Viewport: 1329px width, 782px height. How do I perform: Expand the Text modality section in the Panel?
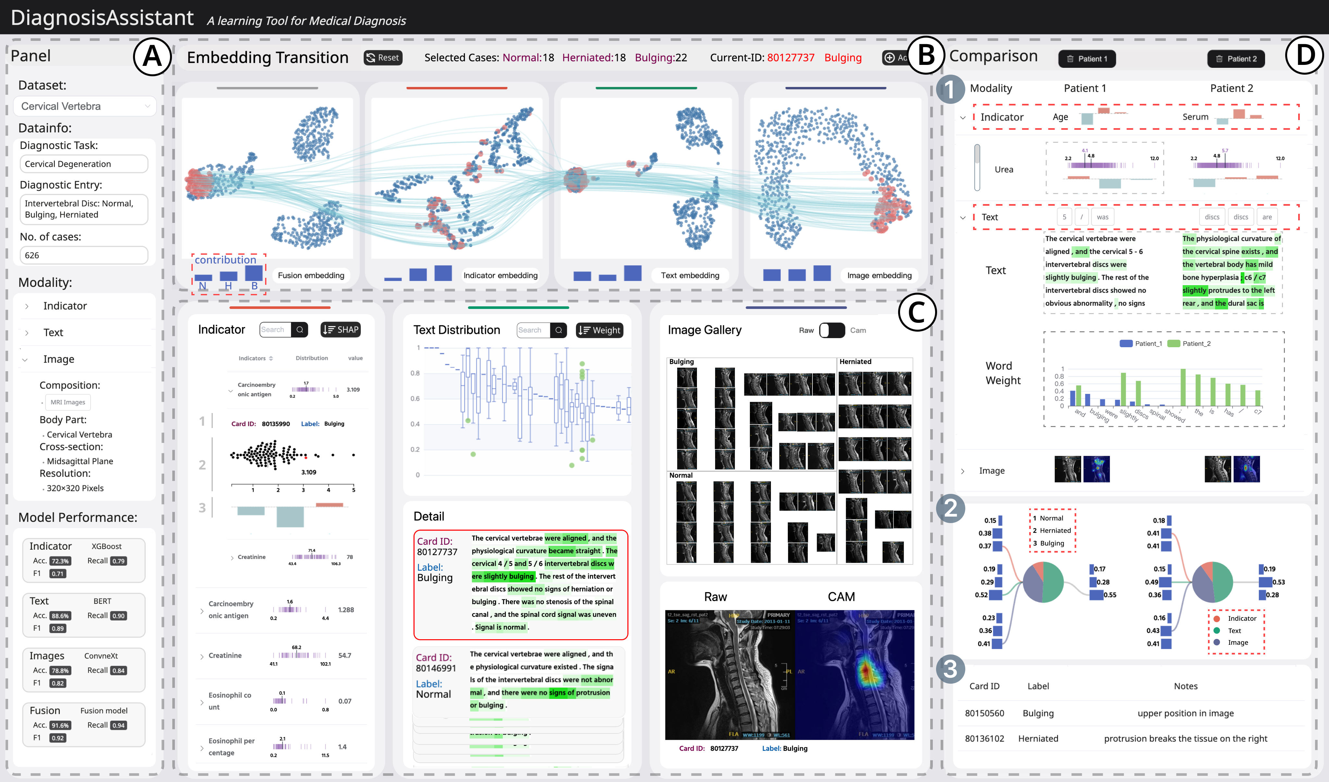pyautogui.click(x=28, y=332)
